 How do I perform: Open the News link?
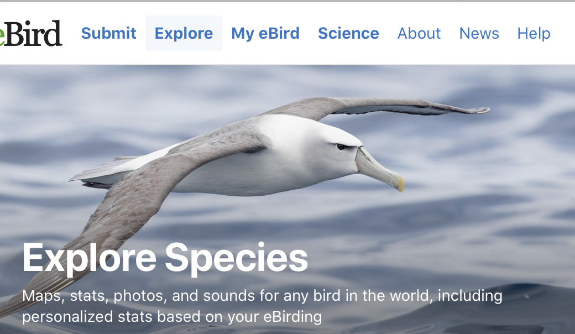[x=479, y=33]
